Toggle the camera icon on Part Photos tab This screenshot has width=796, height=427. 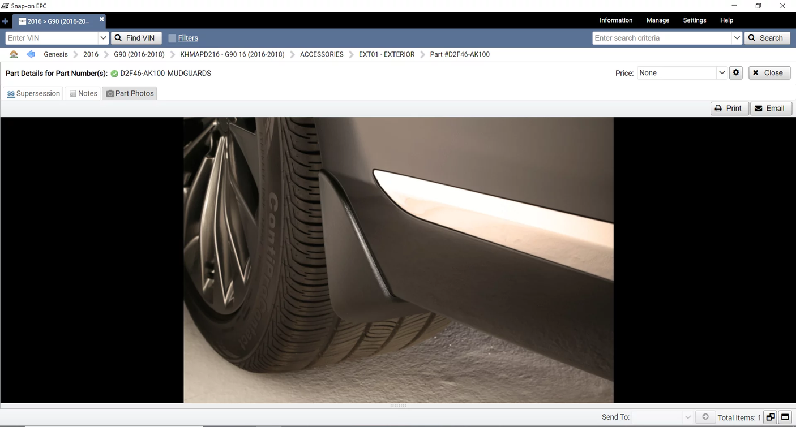110,93
